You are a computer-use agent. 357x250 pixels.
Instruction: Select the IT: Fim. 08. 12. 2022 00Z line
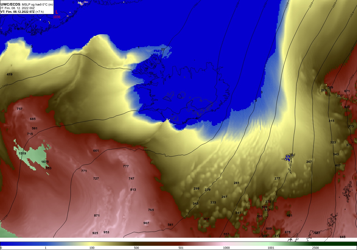tap(18, 8)
